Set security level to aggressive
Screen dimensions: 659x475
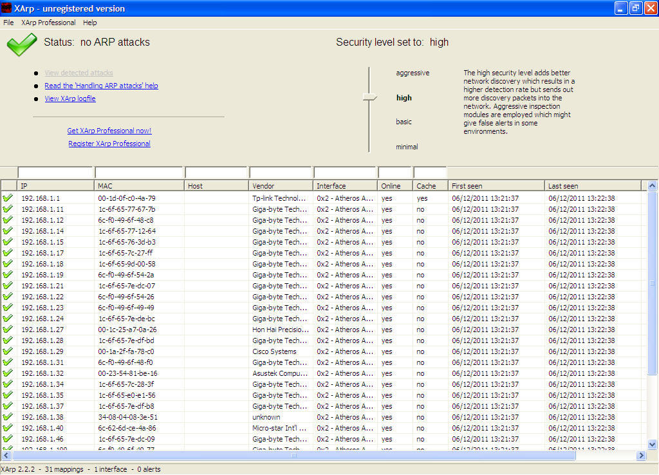(413, 73)
